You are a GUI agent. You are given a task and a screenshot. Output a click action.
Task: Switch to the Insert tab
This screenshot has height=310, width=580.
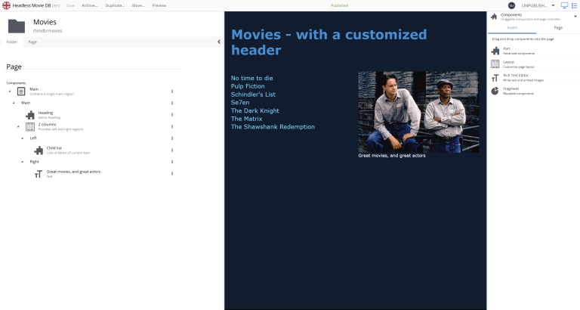512,28
